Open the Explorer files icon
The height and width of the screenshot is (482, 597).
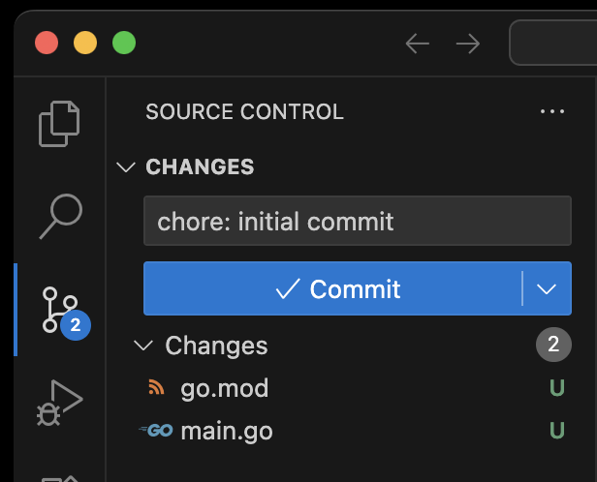coord(59,124)
